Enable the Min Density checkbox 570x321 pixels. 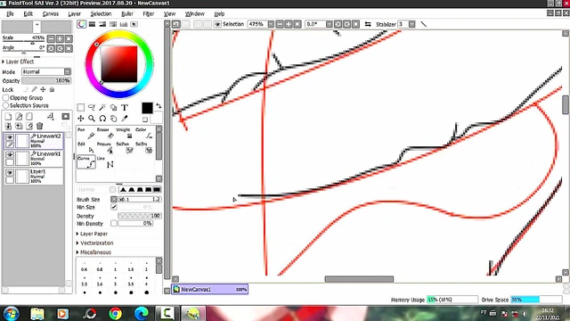[114, 223]
